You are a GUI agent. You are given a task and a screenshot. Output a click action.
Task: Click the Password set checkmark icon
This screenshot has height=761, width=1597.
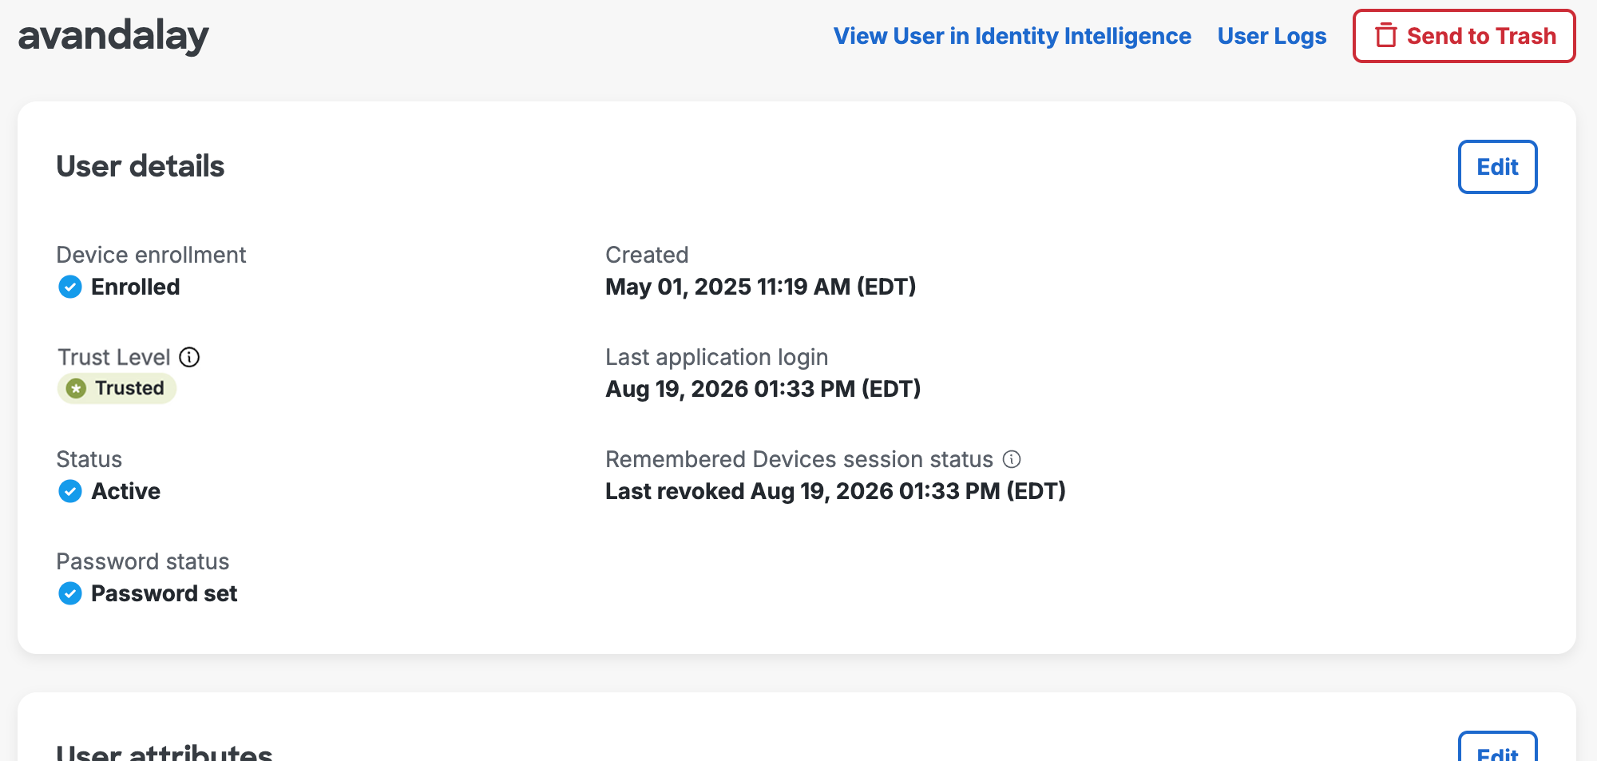(x=70, y=593)
